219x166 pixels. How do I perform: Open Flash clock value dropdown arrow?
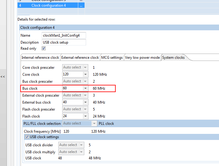pyautogui.click(x=85, y=116)
